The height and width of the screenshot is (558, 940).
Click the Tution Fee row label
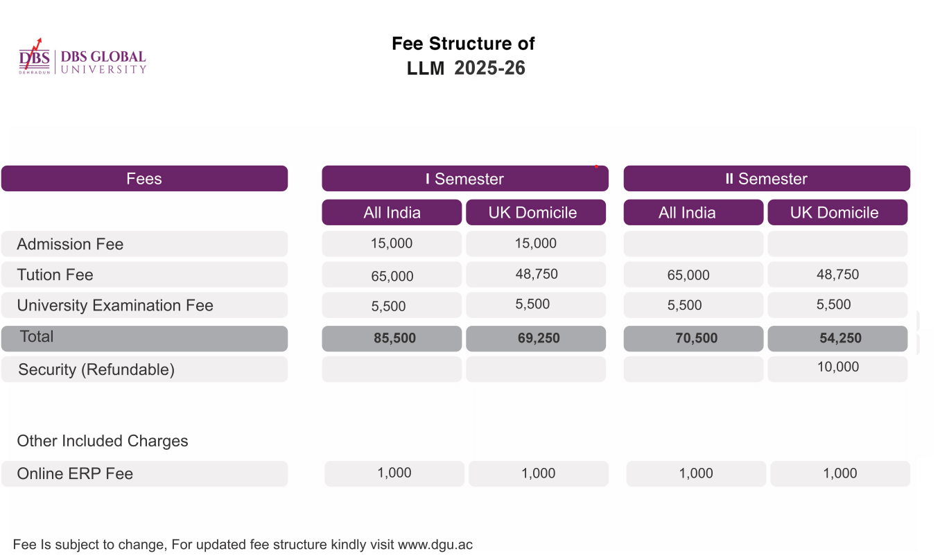[x=55, y=274]
